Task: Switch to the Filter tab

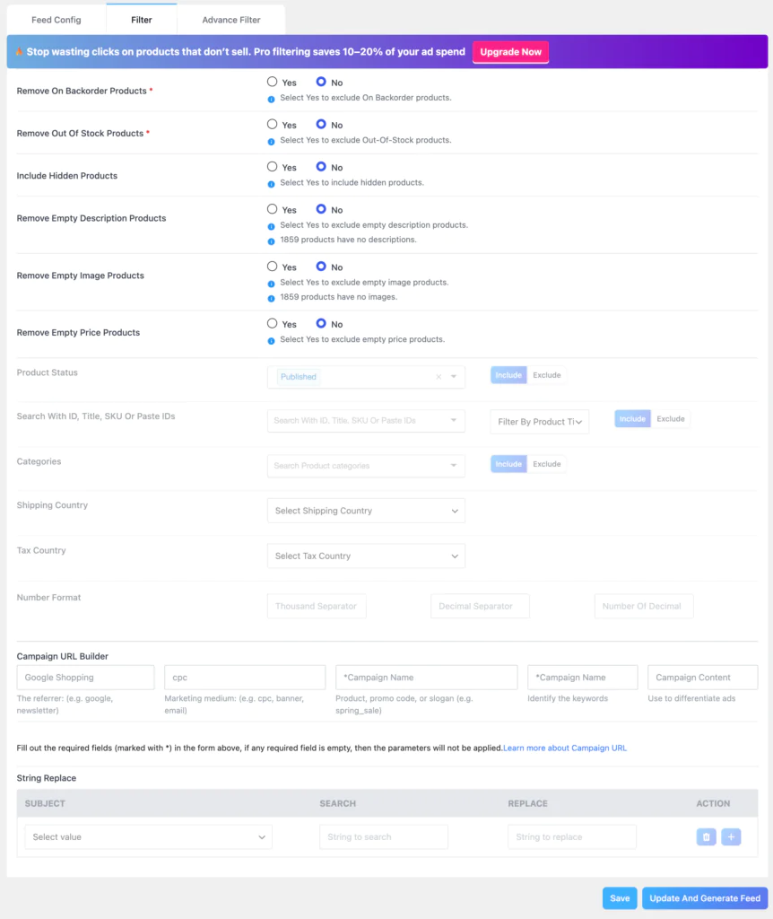Action: pyautogui.click(x=141, y=20)
